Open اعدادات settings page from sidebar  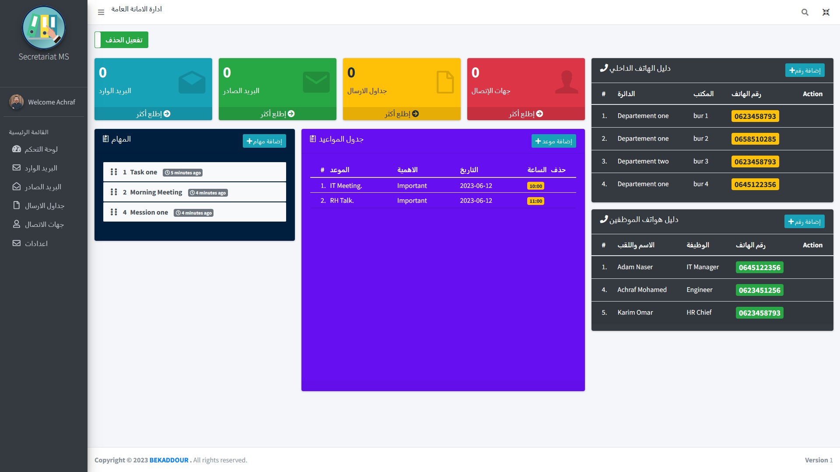point(37,243)
